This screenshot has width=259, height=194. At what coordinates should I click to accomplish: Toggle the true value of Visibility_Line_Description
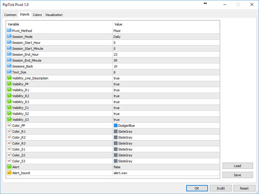point(117,78)
